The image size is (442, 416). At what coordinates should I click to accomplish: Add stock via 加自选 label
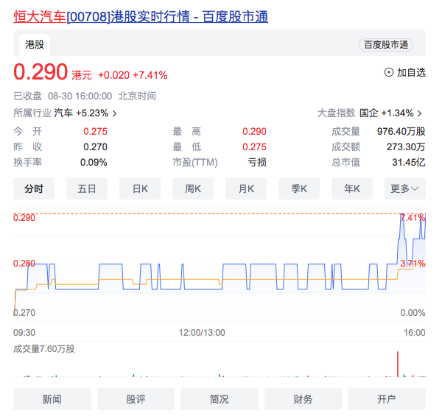[411, 72]
